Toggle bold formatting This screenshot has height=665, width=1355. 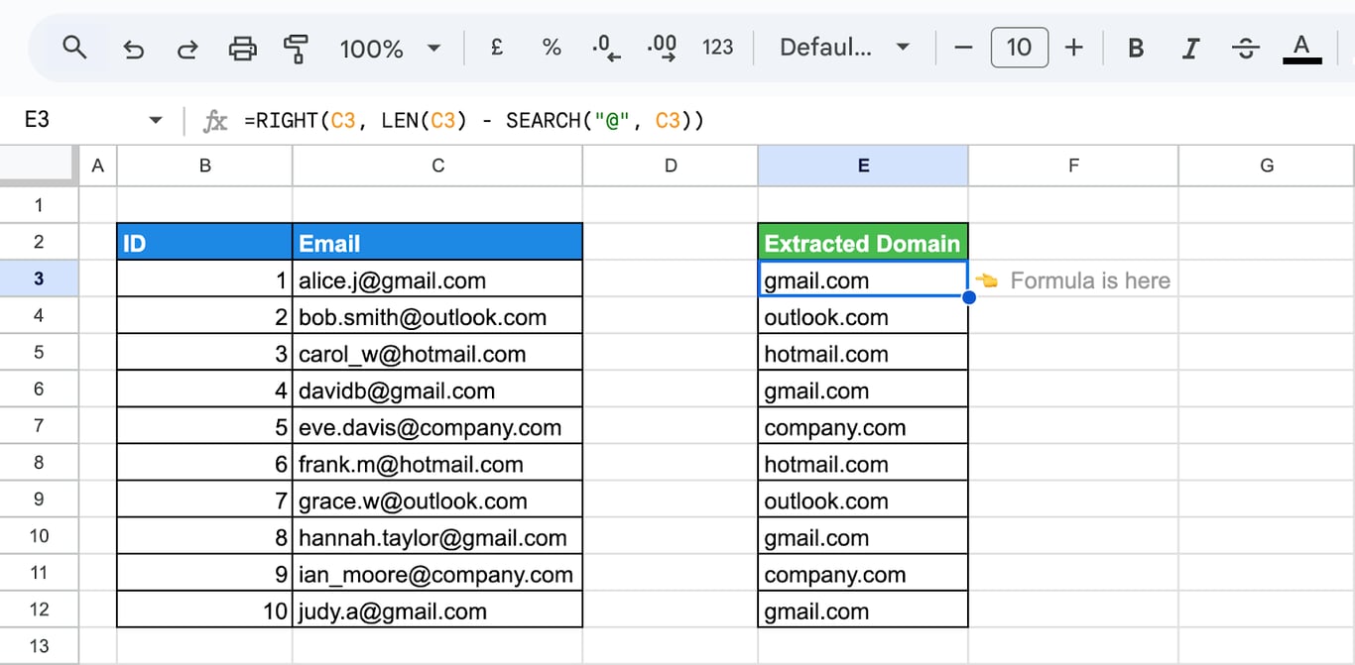1137,48
